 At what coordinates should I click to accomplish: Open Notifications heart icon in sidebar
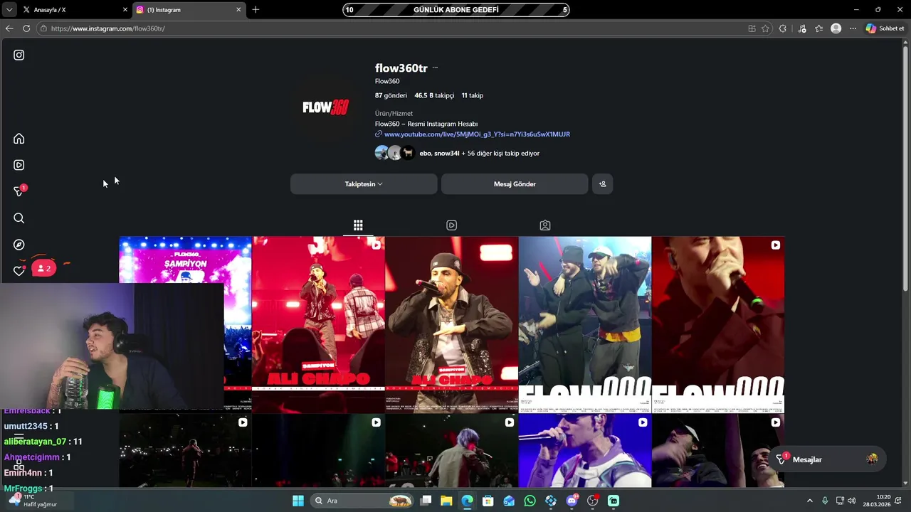19,271
